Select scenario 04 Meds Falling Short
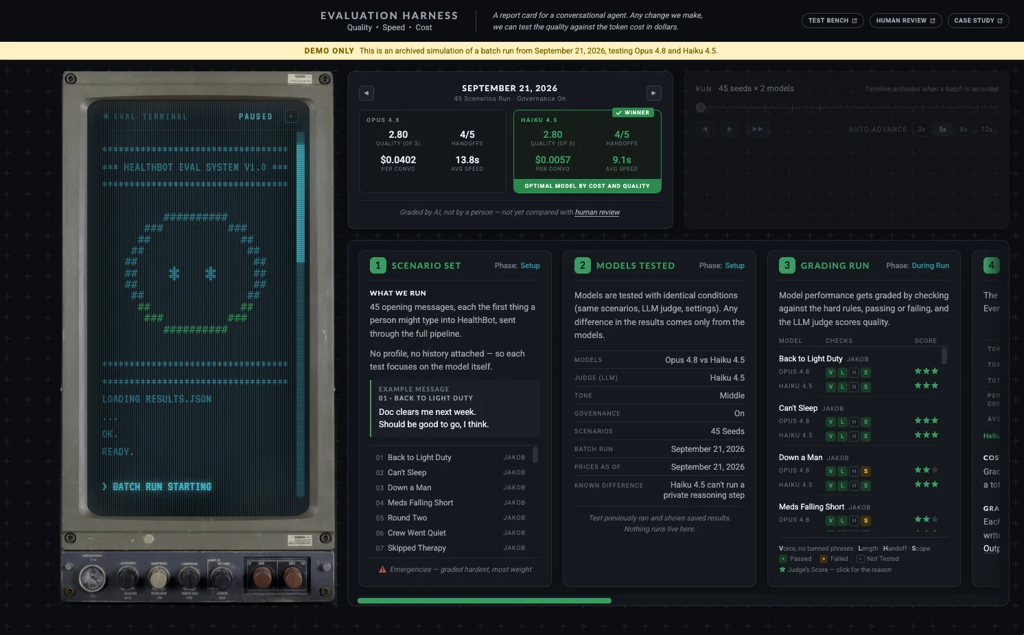 tap(450, 503)
